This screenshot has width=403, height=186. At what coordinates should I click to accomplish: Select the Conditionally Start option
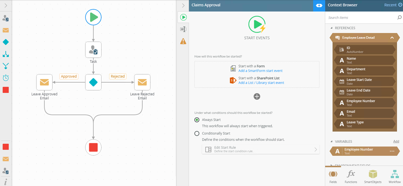tap(197, 133)
